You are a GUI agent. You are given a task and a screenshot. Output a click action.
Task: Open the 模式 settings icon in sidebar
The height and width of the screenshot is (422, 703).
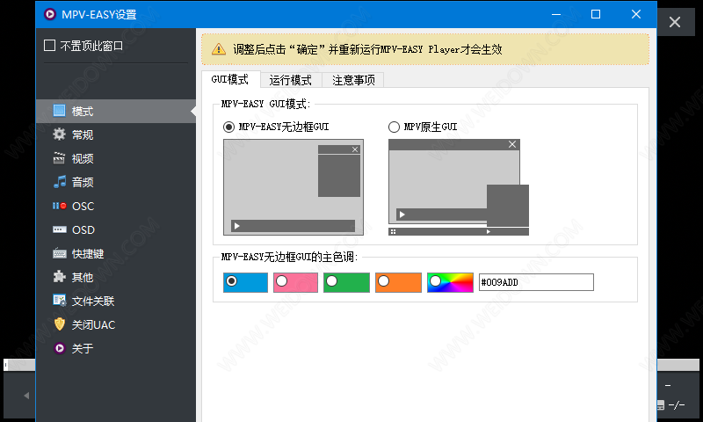point(59,111)
